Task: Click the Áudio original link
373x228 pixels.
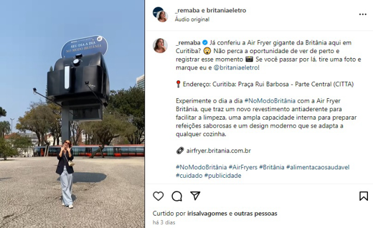Action: tap(192, 20)
